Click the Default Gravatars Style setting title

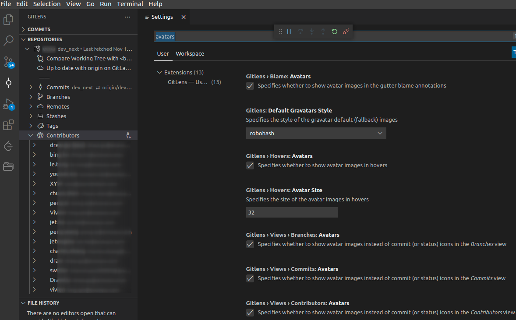pos(289,110)
